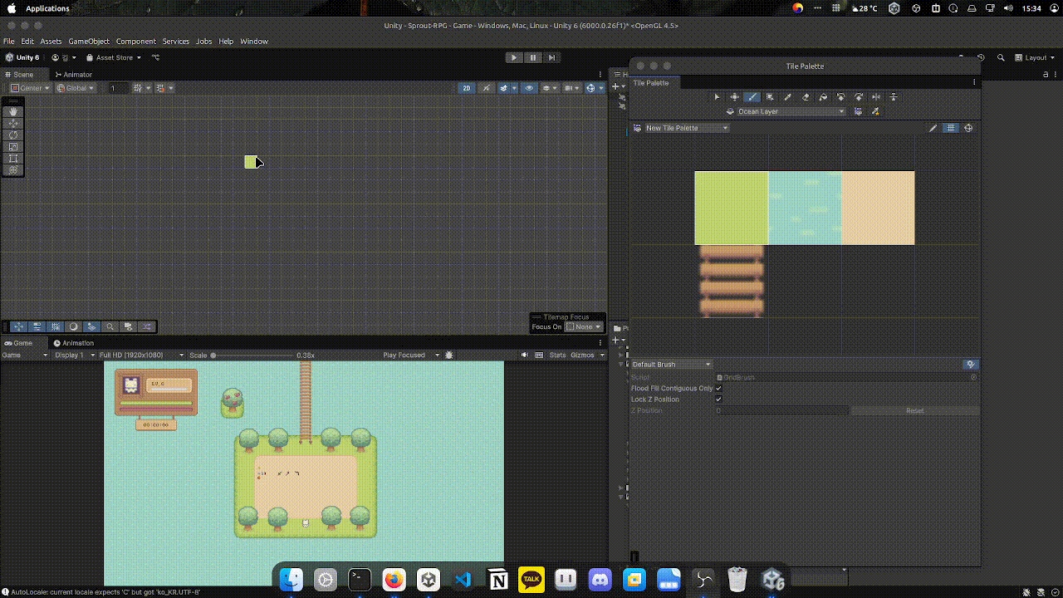The width and height of the screenshot is (1063, 598).
Task: Open the GameObject menu
Action: point(89,42)
